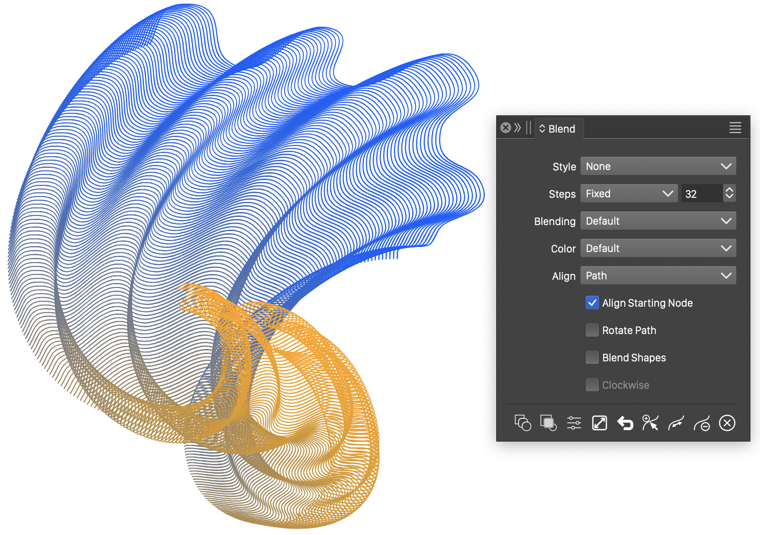Click the expand blend diagonal arrows icon
The width and height of the screenshot is (760, 535).
(599, 423)
